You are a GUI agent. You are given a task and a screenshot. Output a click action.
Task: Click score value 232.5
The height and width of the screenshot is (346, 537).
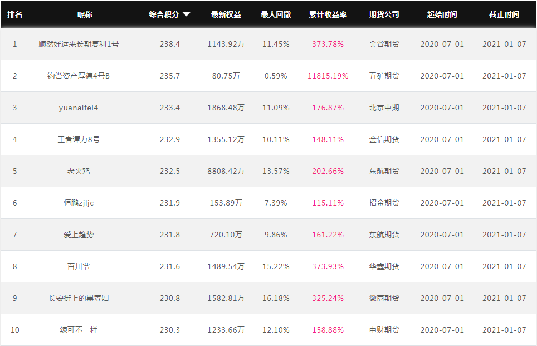169,171
